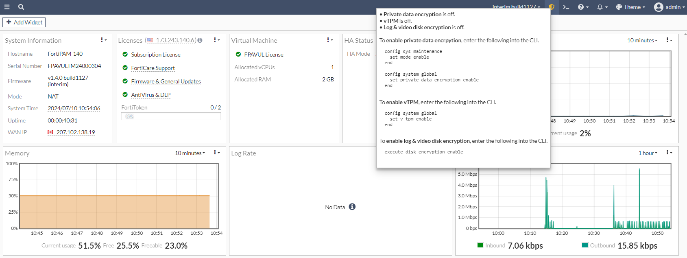This screenshot has width=687, height=258.
Task: Open Virtual Machine widget options menu
Action: (x=329, y=40)
